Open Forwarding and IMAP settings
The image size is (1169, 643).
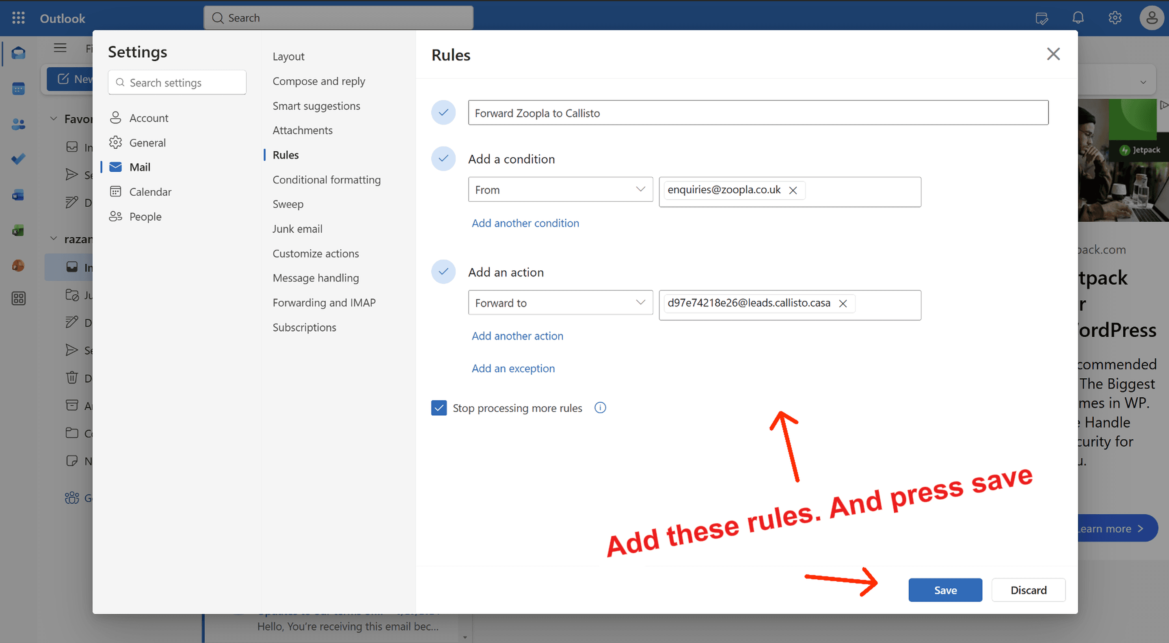pyautogui.click(x=324, y=303)
